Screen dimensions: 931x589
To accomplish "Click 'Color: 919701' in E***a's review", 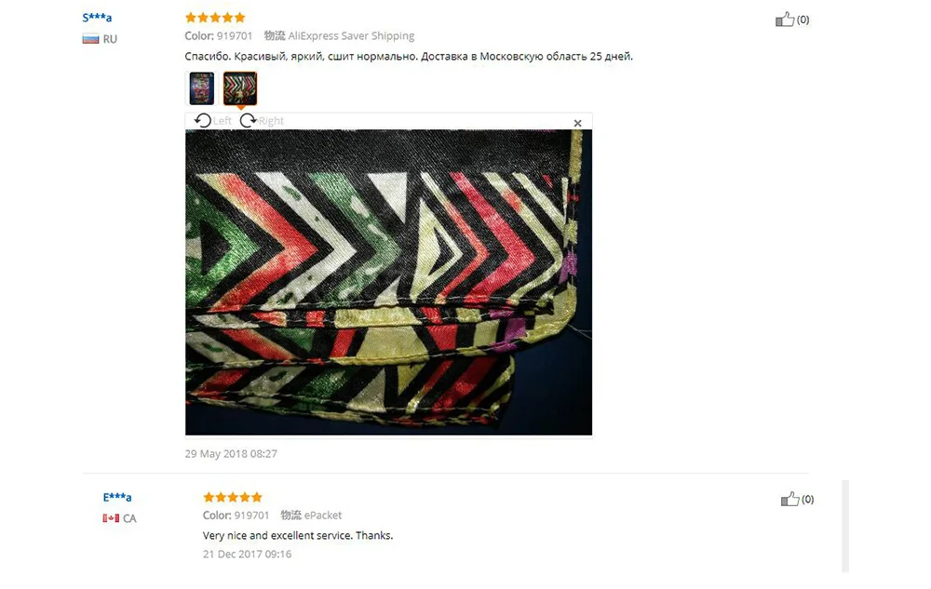I will pos(236,515).
